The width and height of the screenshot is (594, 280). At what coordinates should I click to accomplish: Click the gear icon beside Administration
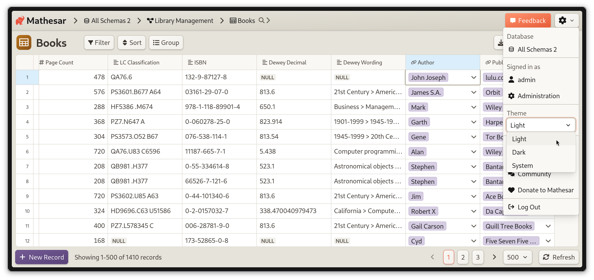click(x=511, y=96)
